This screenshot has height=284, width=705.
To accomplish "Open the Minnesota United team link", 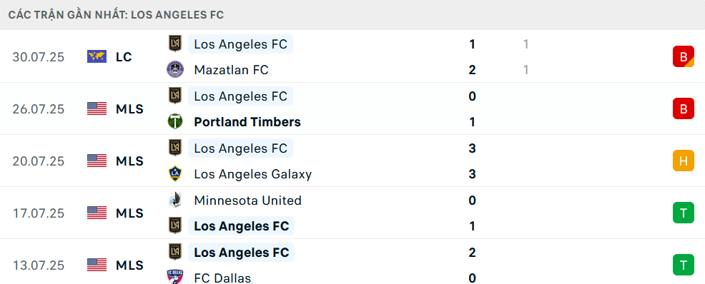I will point(247,200).
